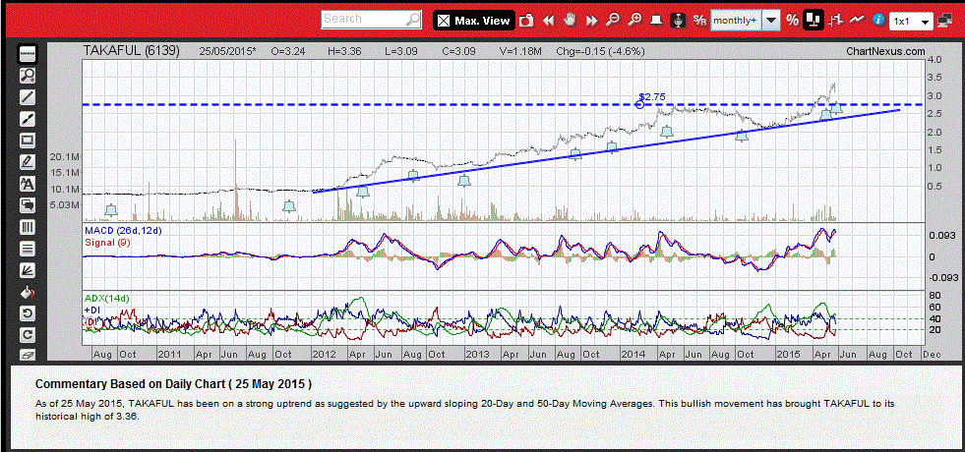The image size is (965, 452).
Task: Click the multi-monitor icon at the toolbar end
Action: point(946,21)
